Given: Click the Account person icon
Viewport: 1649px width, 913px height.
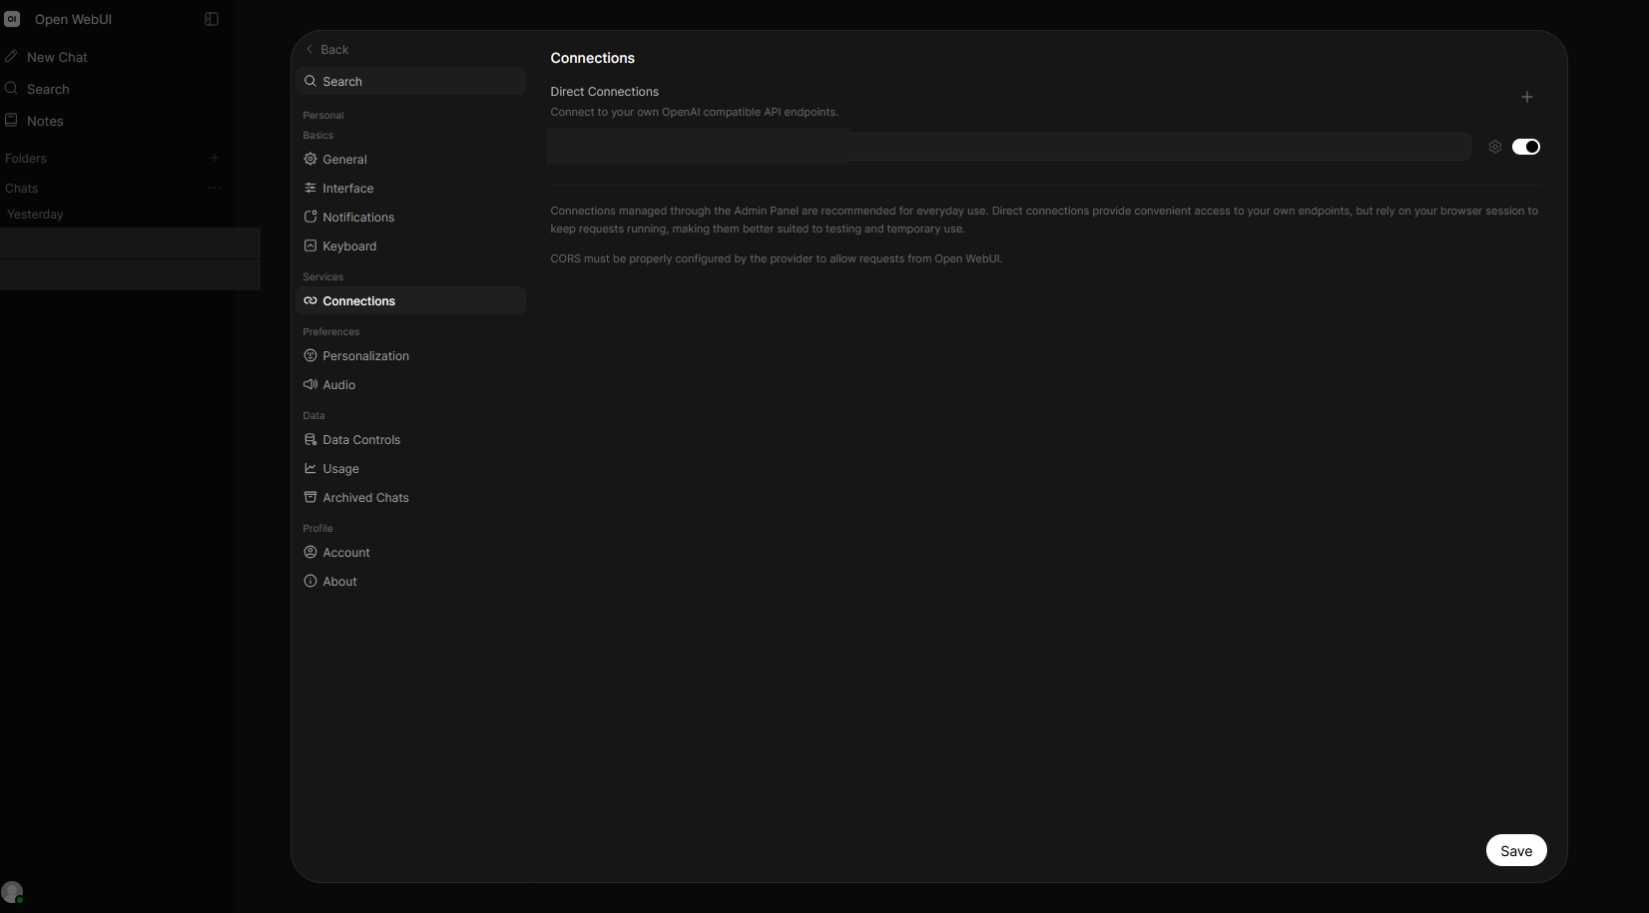Looking at the screenshot, I should 310,552.
